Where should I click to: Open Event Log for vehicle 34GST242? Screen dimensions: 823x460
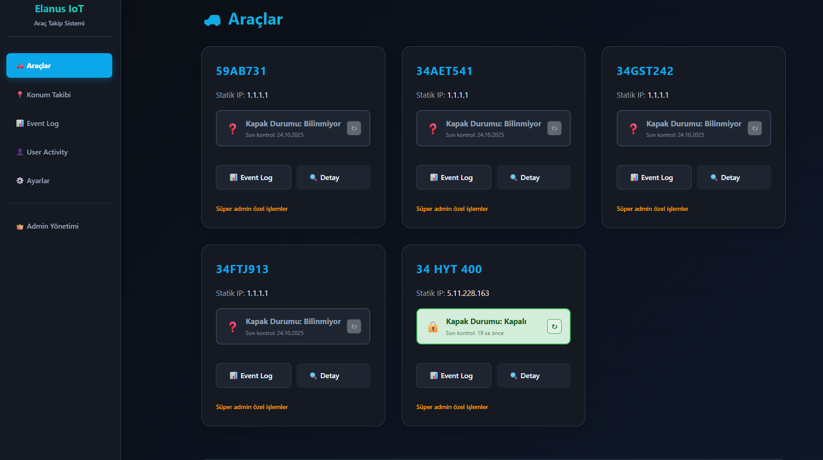[653, 177]
